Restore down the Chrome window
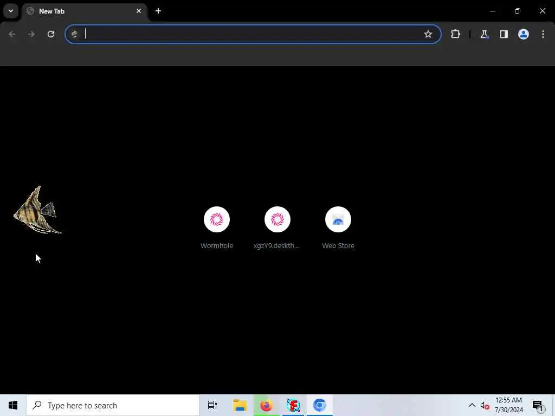Viewport: 555px width, 416px height. [x=518, y=11]
